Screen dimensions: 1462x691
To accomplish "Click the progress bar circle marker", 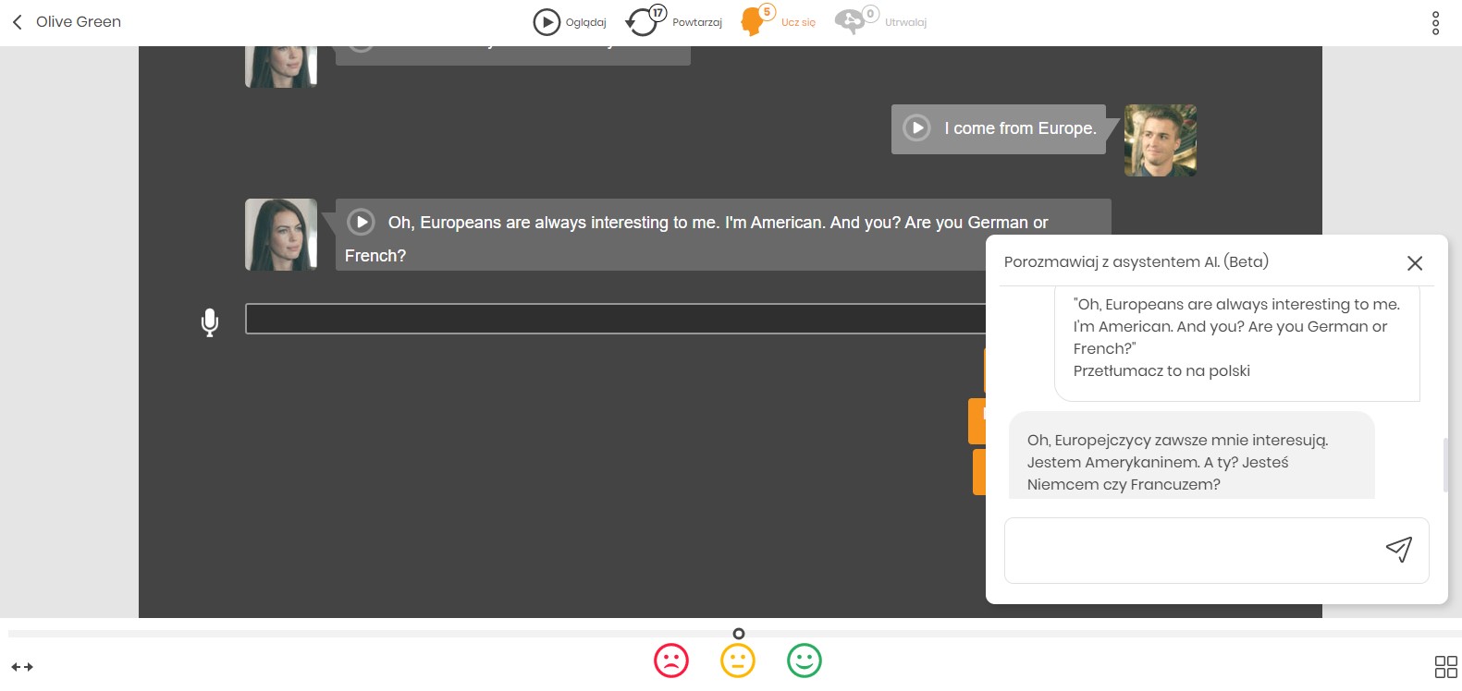I will (738, 634).
